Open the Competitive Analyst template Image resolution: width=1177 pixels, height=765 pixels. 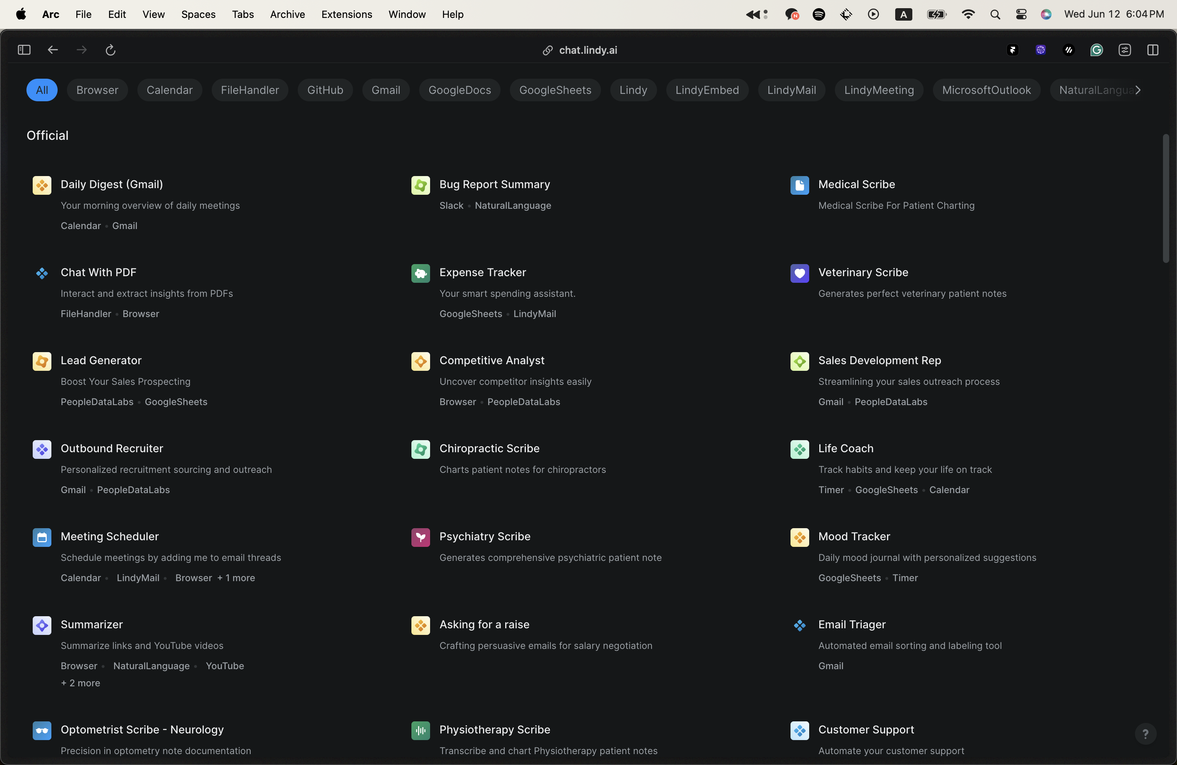(x=492, y=361)
